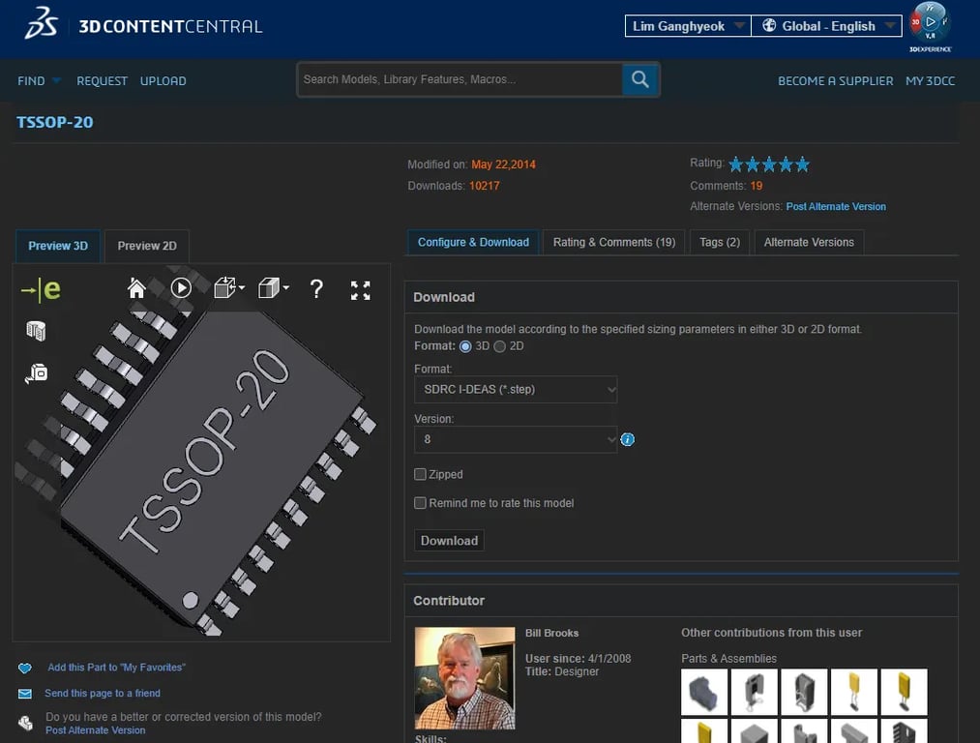Viewport: 980px width, 743px height.
Task: Click the magnifier search button
Action: (639, 79)
